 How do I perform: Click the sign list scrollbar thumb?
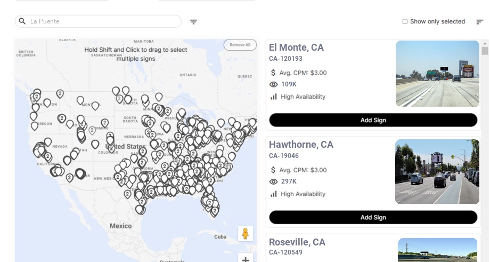[485, 51]
